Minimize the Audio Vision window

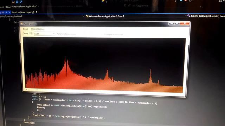pyautogui.click(x=172, y=23)
